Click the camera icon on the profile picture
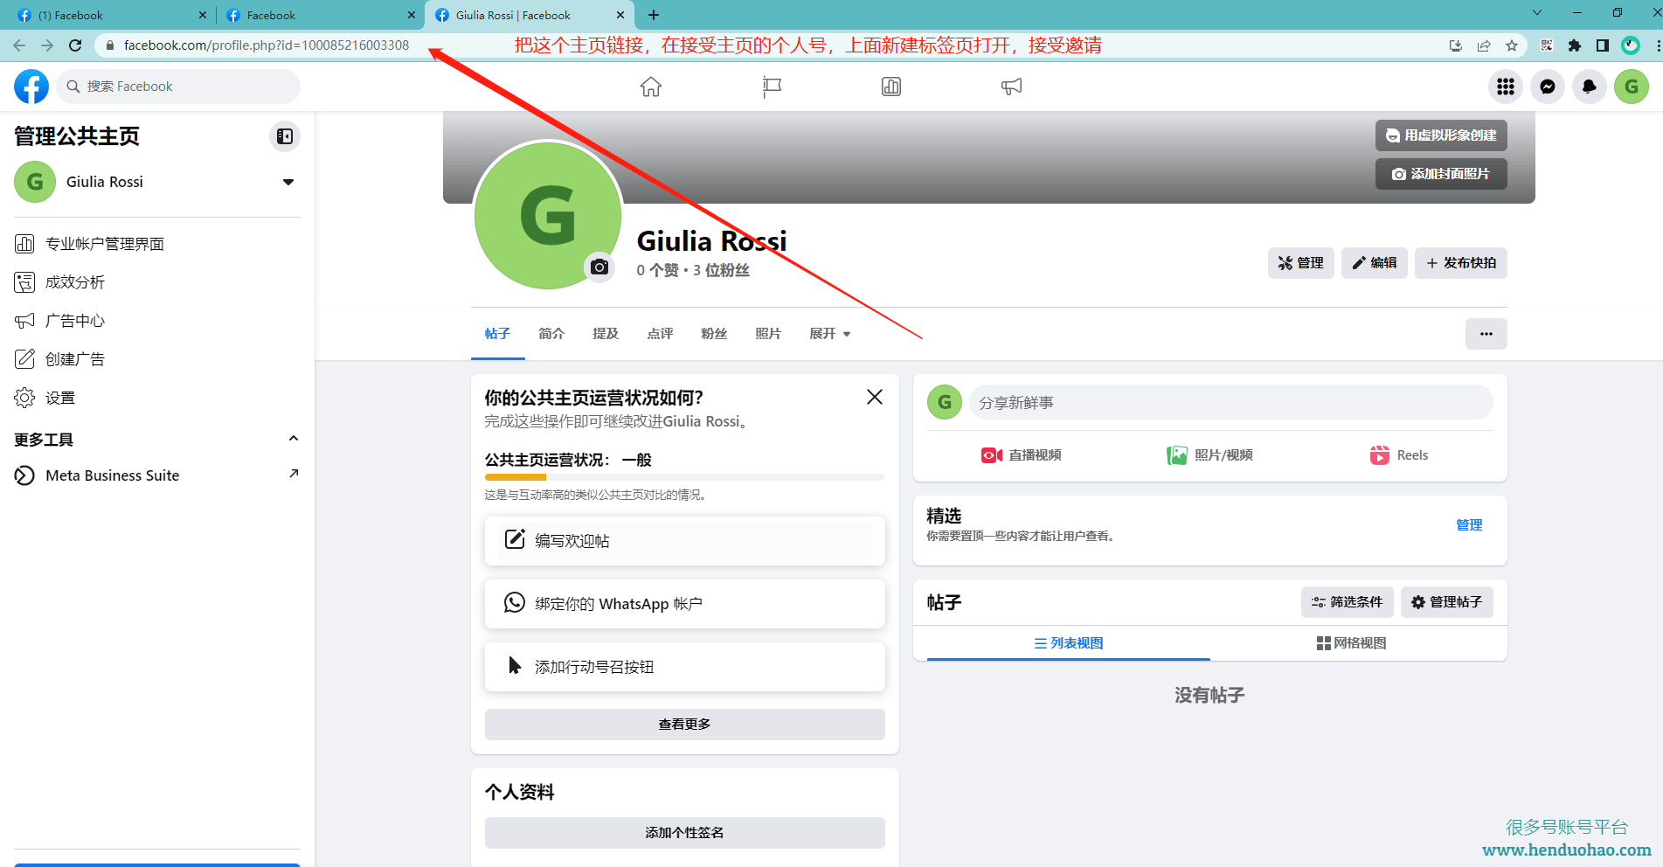This screenshot has height=867, width=1663. coord(599,267)
